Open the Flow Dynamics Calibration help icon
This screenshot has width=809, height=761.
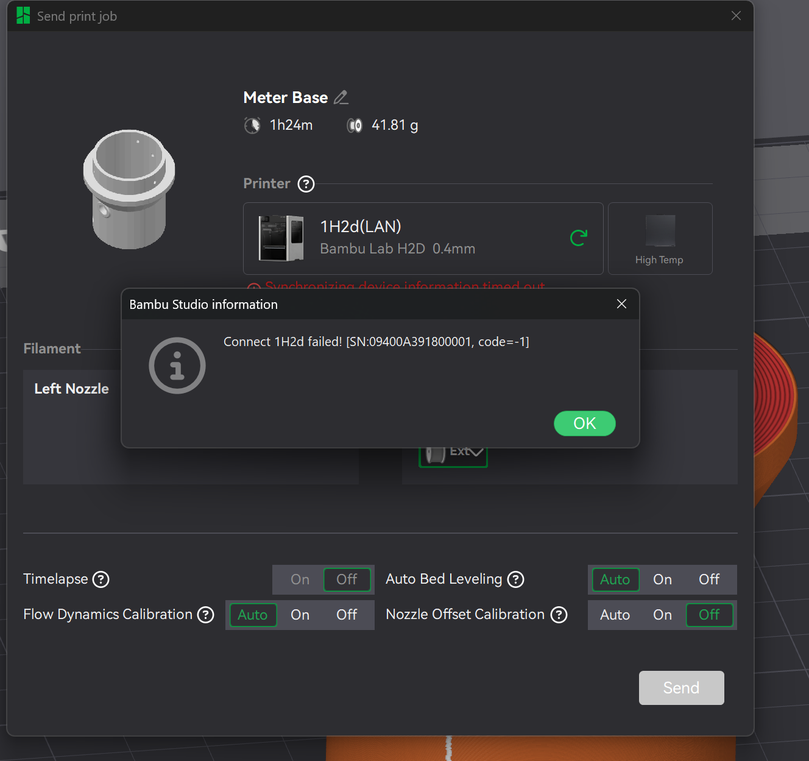click(206, 615)
